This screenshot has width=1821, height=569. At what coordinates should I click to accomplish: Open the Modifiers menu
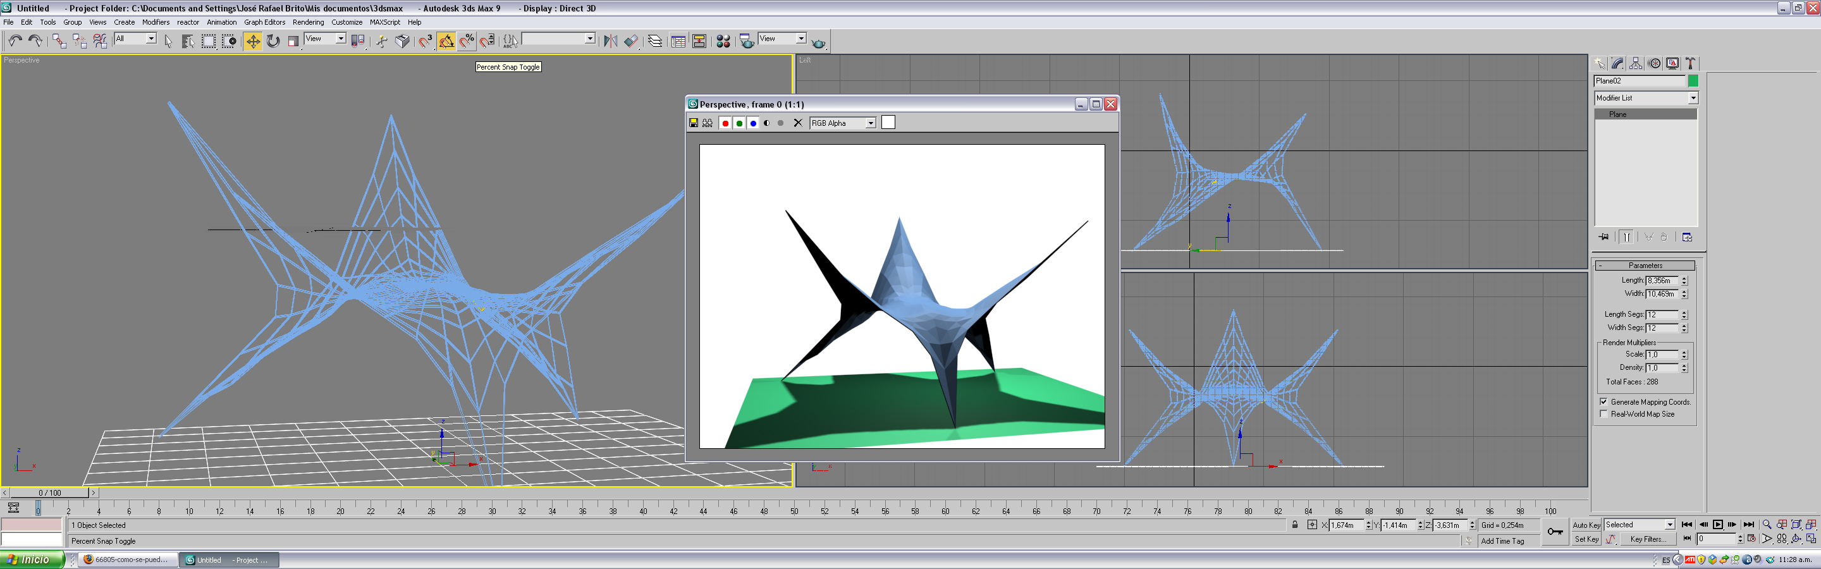(x=156, y=22)
